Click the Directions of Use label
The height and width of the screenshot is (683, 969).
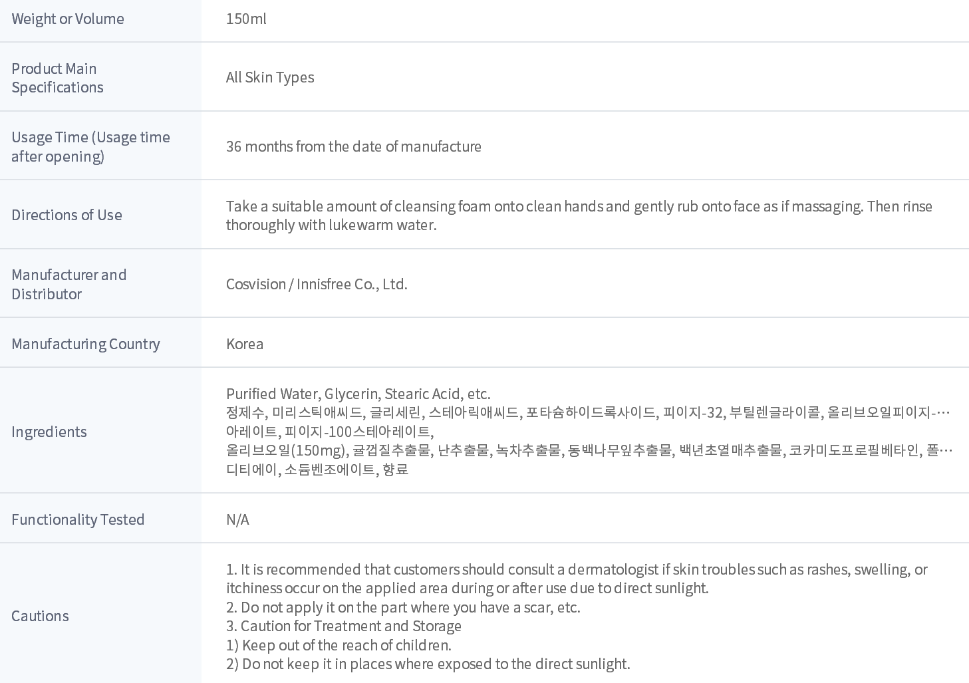point(67,215)
